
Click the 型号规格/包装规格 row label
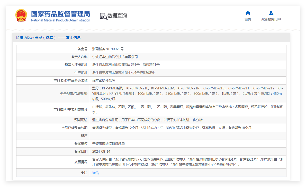point(74,93)
